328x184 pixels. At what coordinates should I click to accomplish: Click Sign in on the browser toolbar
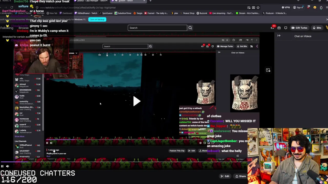point(298,8)
